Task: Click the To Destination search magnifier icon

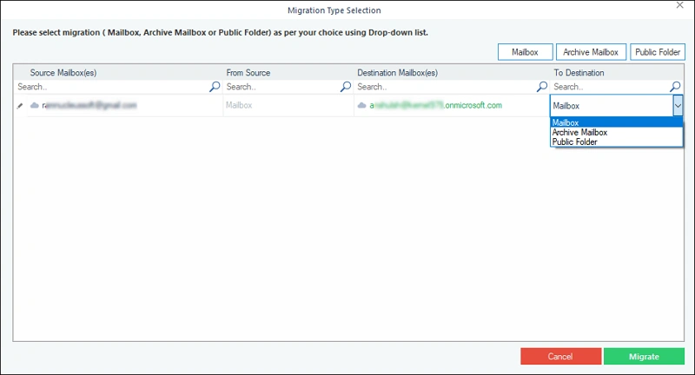Action: pos(675,87)
